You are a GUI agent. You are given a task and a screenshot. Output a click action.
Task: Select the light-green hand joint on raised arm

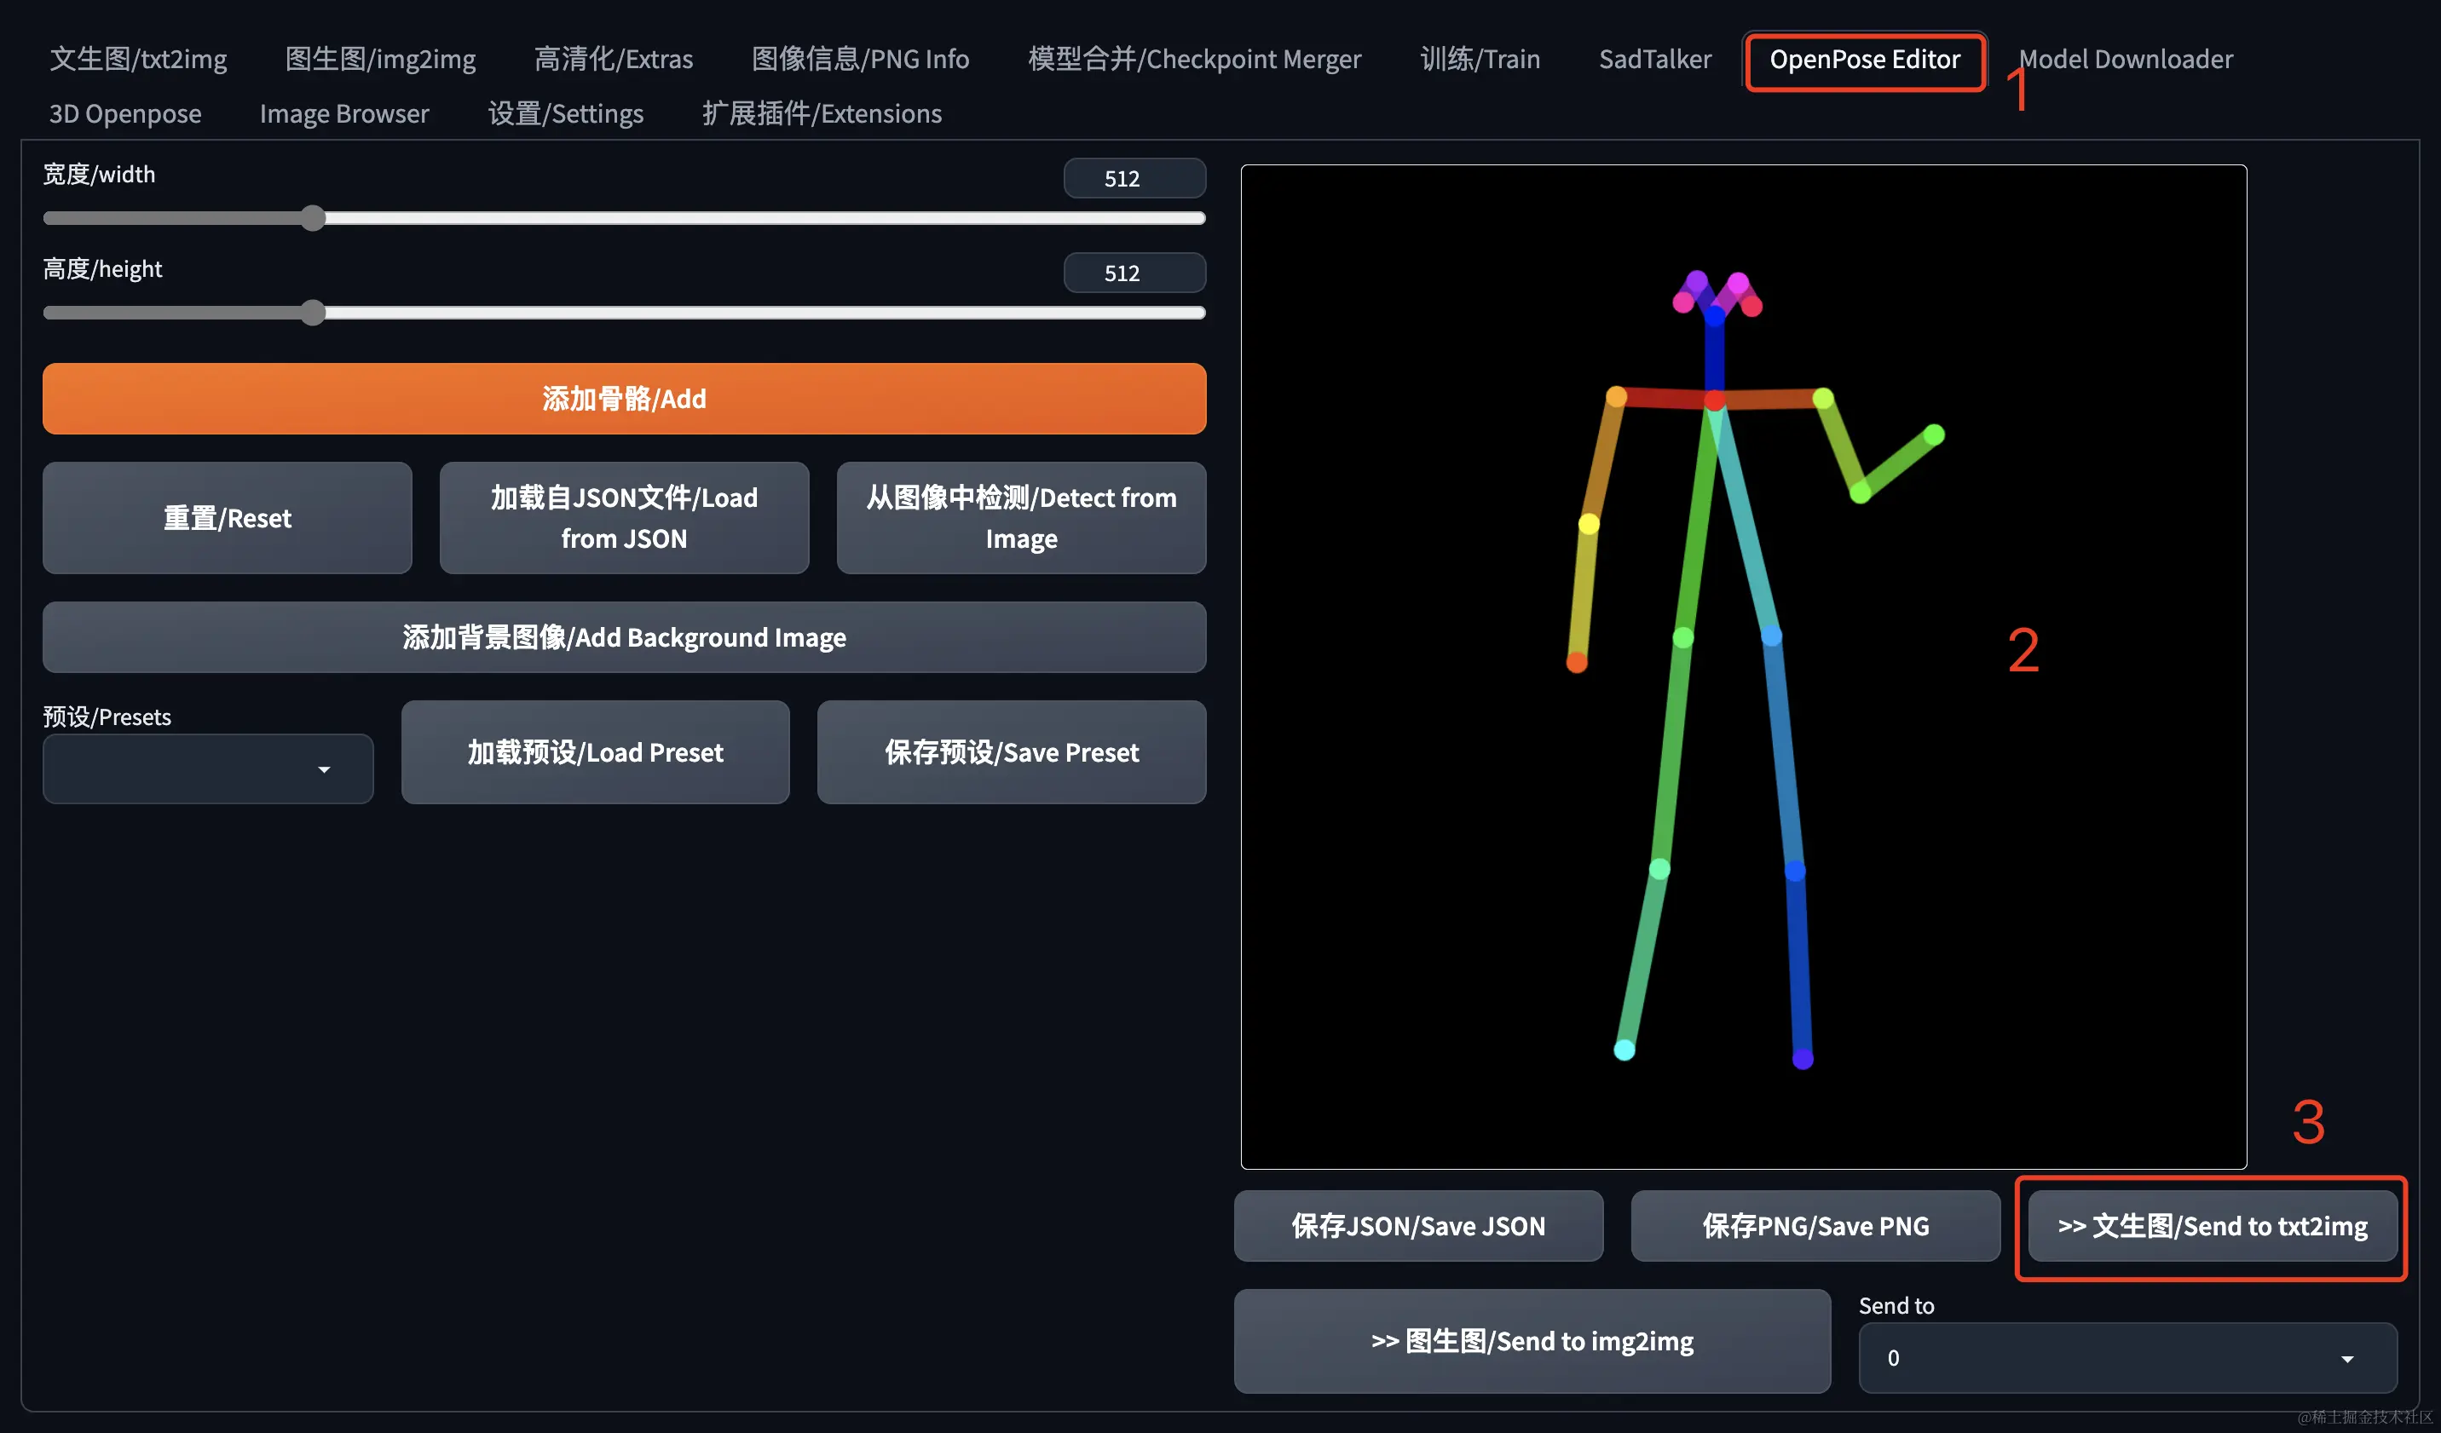[x=1933, y=435]
